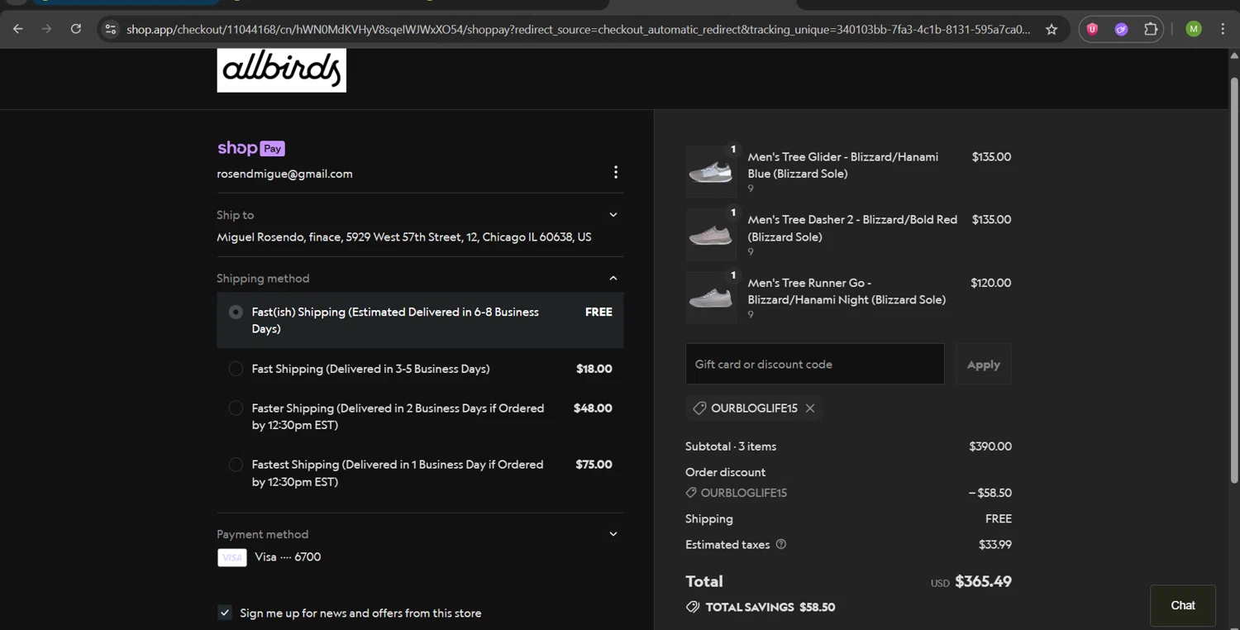
Task: Click the browser address bar URL
Action: click(579, 29)
